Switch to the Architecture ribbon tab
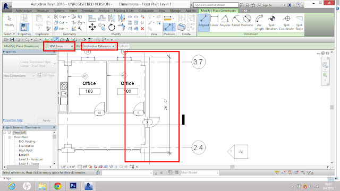 pyautogui.click(x=23, y=11)
